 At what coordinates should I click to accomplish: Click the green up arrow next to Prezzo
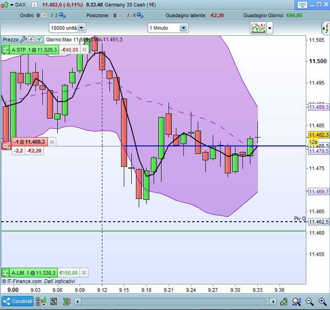(x=39, y=39)
